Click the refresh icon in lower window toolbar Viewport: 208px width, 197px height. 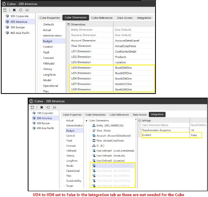[48, 107]
